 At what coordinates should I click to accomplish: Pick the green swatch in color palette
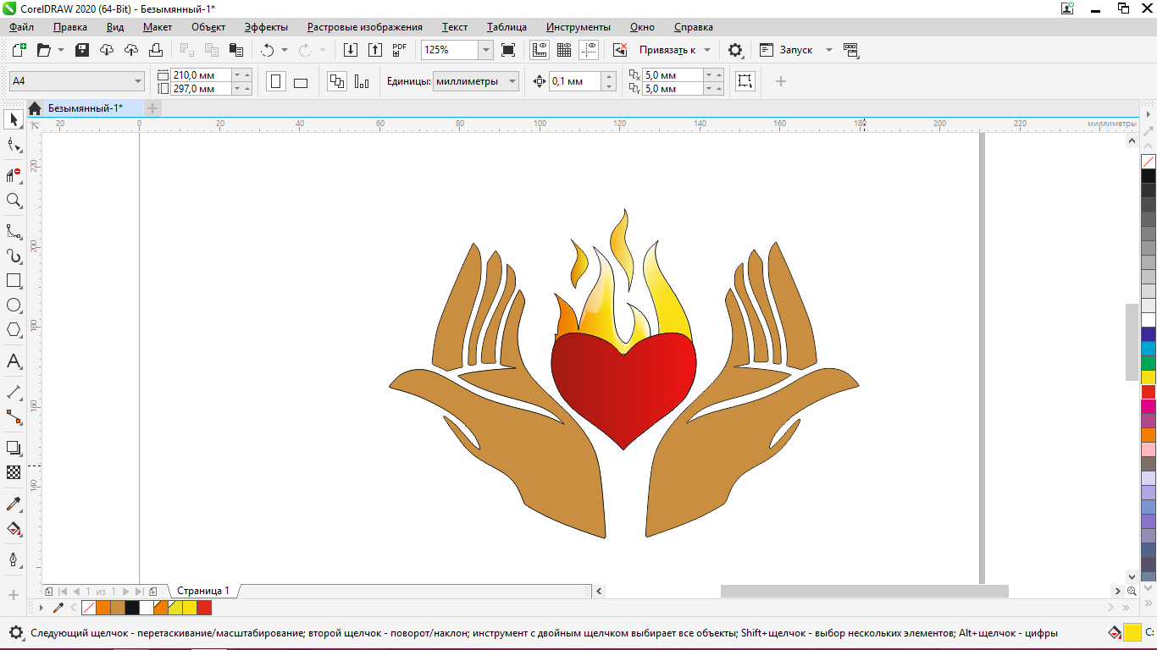tap(1149, 363)
